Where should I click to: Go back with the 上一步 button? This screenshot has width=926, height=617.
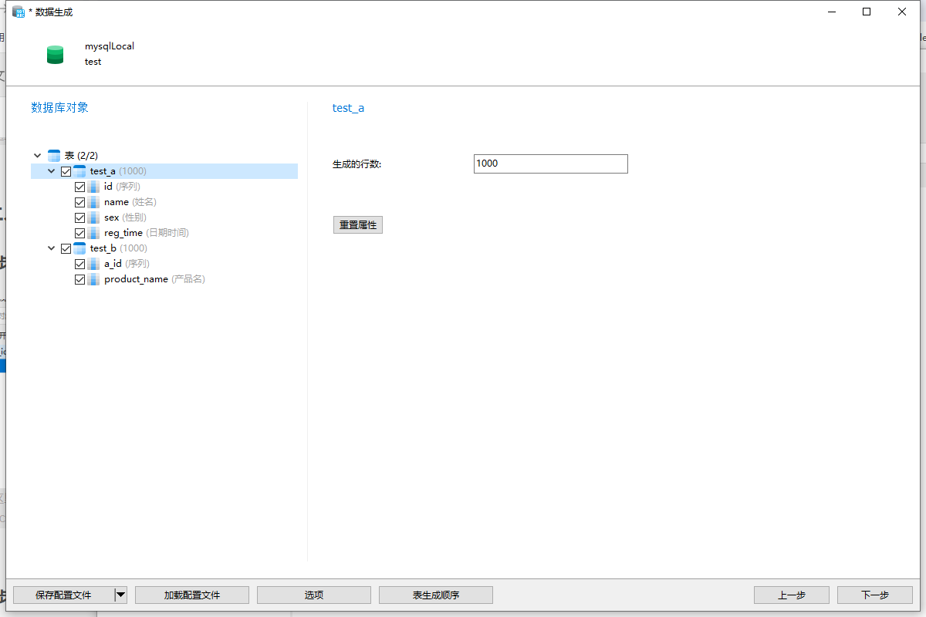tap(792, 595)
